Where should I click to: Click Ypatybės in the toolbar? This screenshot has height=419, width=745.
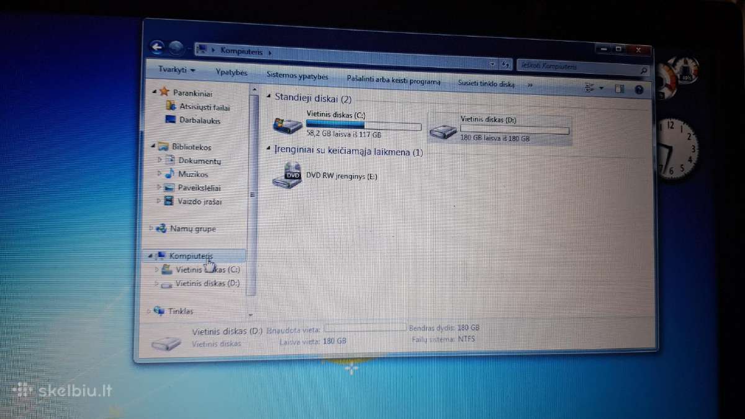pyautogui.click(x=231, y=73)
